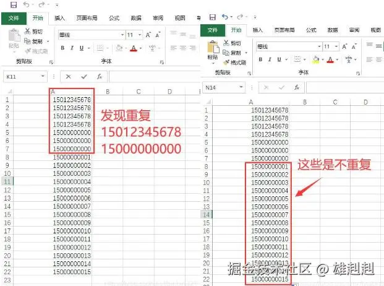Click 剪切 (Cut) in right window
The width and height of the screenshot is (384, 286).
[x=232, y=43]
